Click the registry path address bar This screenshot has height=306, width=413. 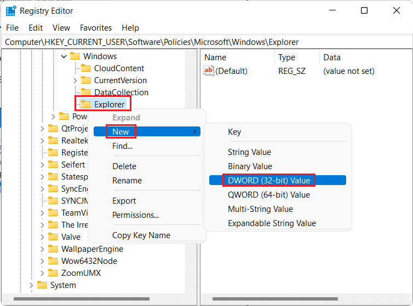tap(206, 42)
